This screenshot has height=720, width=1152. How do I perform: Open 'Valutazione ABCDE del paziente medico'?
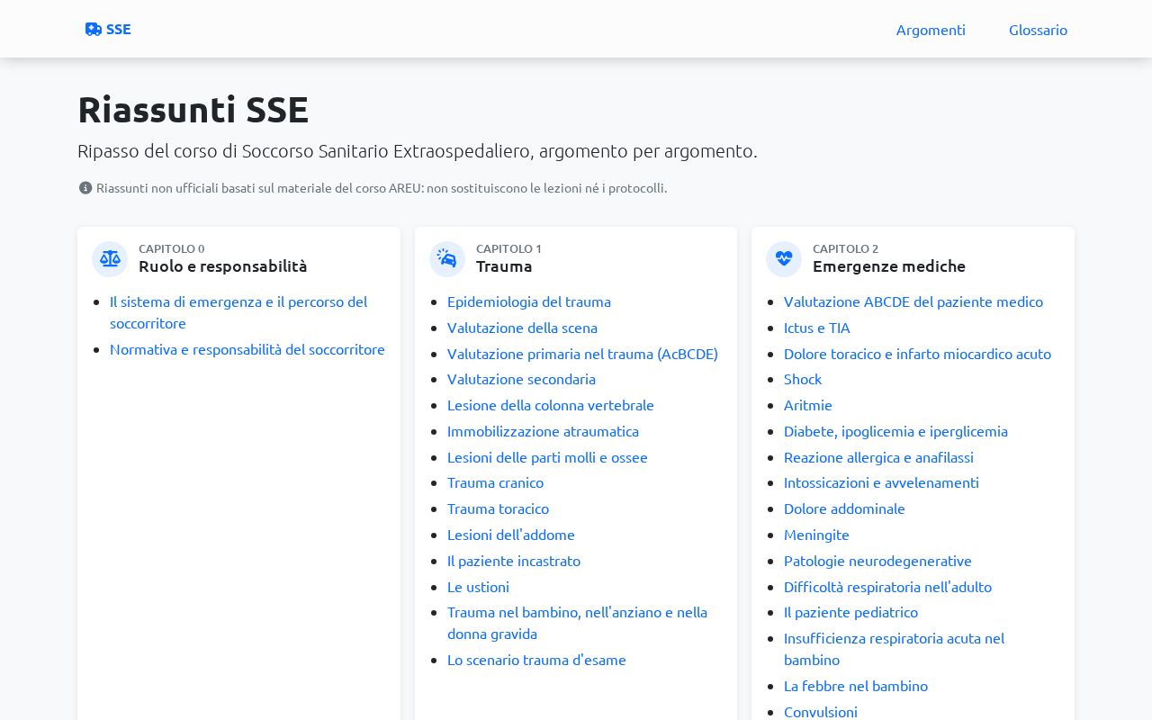913,301
